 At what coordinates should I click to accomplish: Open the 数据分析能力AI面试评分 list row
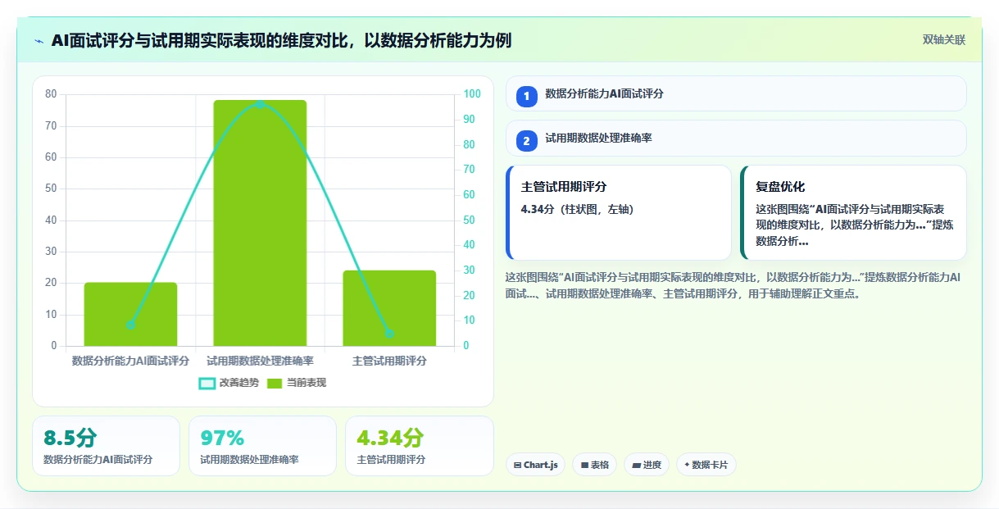[x=736, y=93]
